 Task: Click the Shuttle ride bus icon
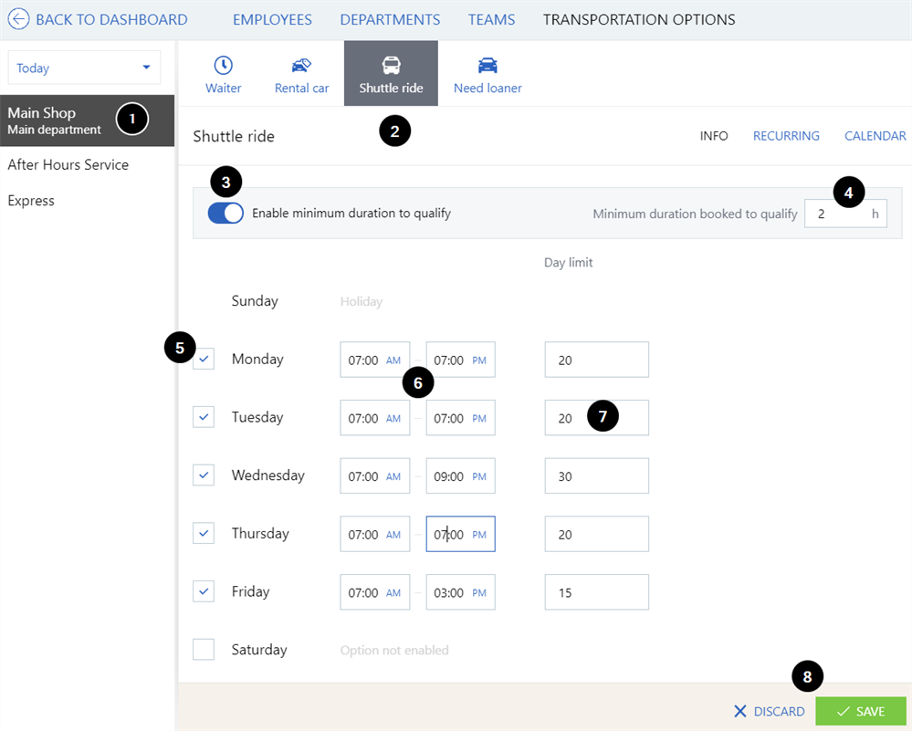click(391, 64)
